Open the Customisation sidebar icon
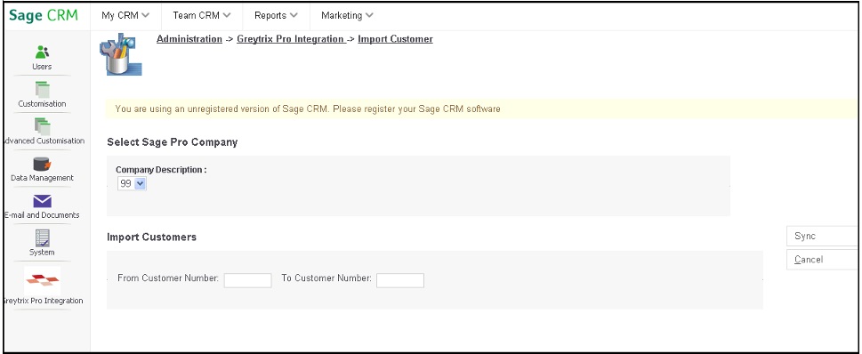 43,90
